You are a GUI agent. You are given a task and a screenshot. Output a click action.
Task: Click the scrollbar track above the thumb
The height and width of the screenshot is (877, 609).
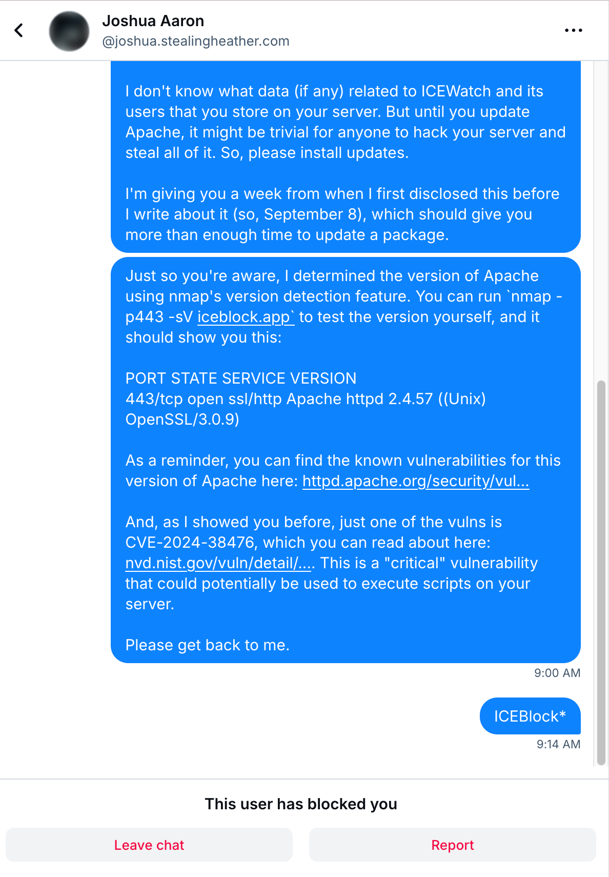[601, 221]
